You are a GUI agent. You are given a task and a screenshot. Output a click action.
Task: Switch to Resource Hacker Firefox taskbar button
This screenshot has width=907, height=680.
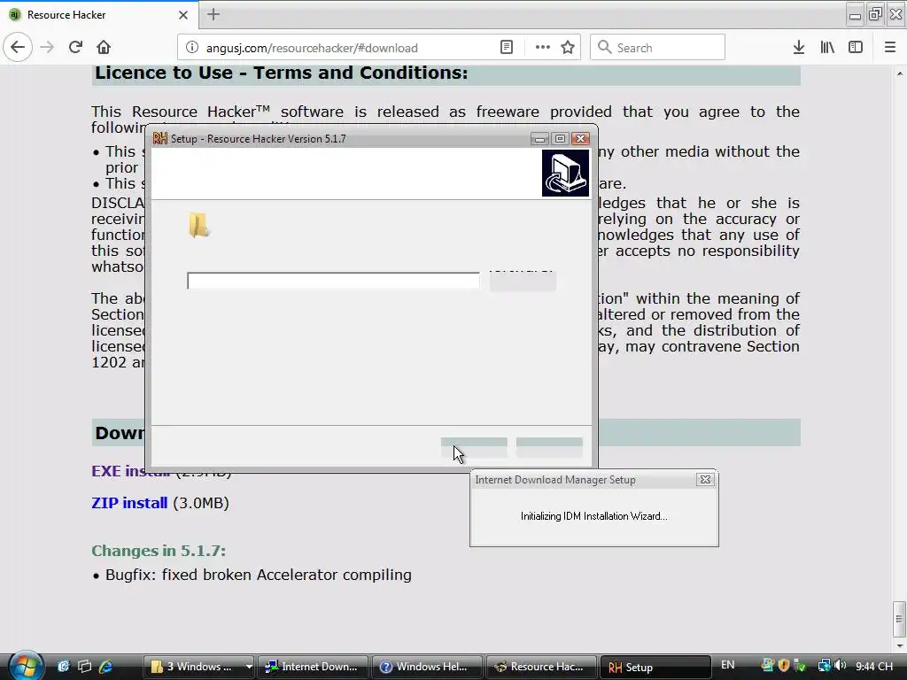click(541, 667)
